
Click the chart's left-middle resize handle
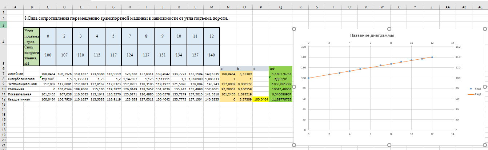[294, 87]
